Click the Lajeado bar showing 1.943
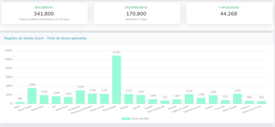Viewport: 275px width, 127px height. click(141, 99)
